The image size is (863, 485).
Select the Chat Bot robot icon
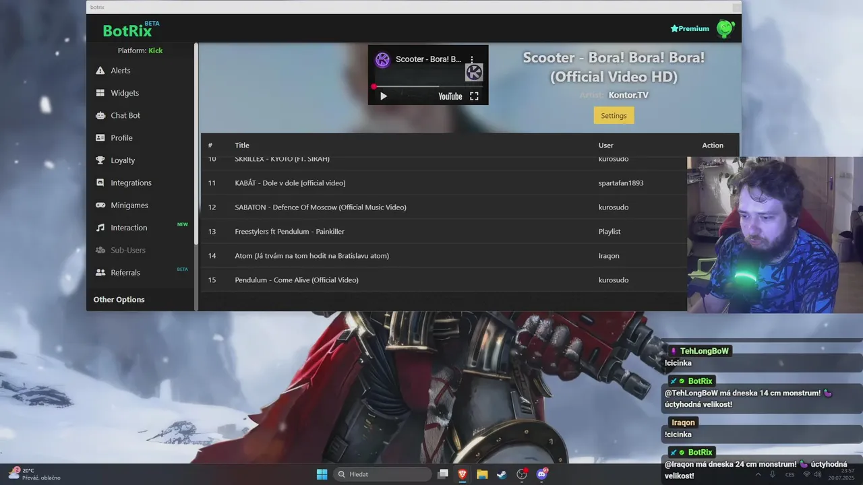pos(100,115)
